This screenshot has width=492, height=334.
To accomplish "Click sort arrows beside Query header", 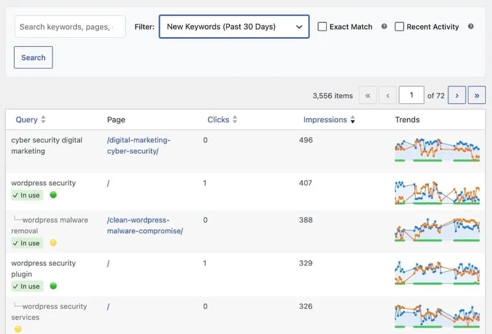I will (x=44, y=119).
